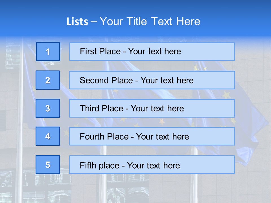Select the "Second Place" text
Viewport: 271px width, 203px height.
(106, 80)
